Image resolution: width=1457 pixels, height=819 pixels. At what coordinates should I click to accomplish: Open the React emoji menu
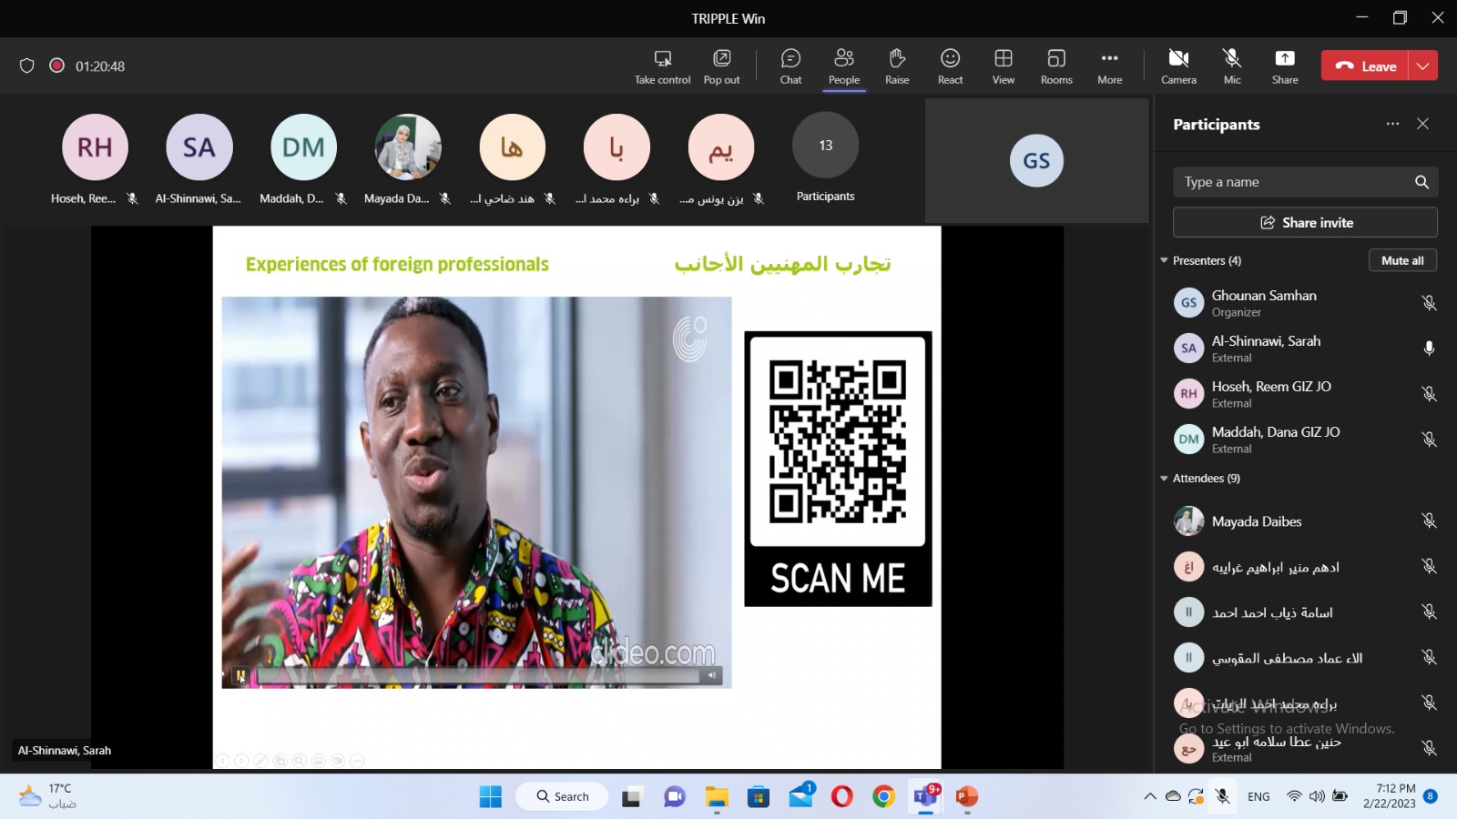[950, 66]
